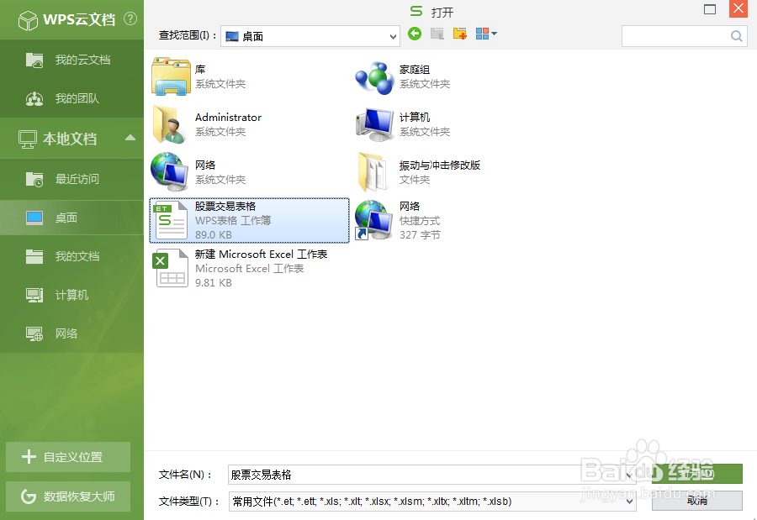Select 网络 in sidebar
This screenshot has width=757, height=520.
point(72,334)
